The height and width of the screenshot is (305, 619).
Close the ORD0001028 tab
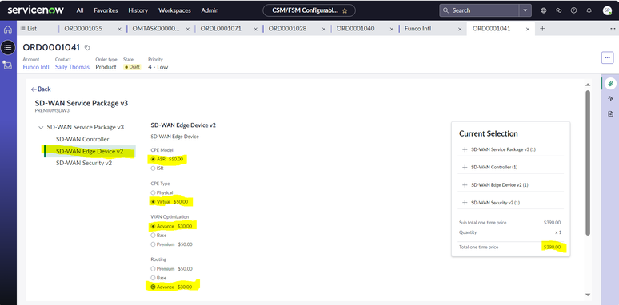click(324, 29)
